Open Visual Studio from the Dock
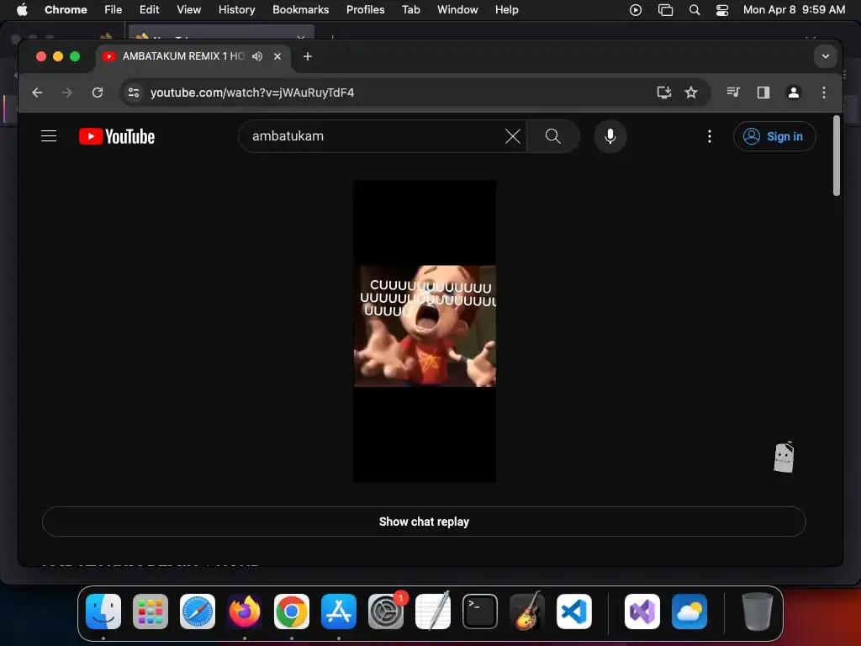This screenshot has width=861, height=646. pos(642,612)
